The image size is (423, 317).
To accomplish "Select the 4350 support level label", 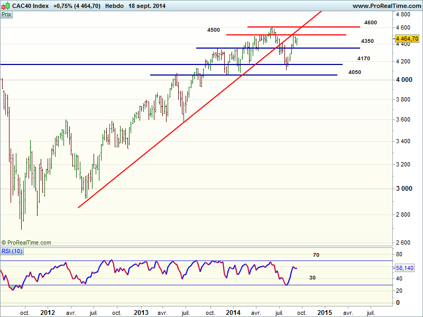I will tap(367, 41).
